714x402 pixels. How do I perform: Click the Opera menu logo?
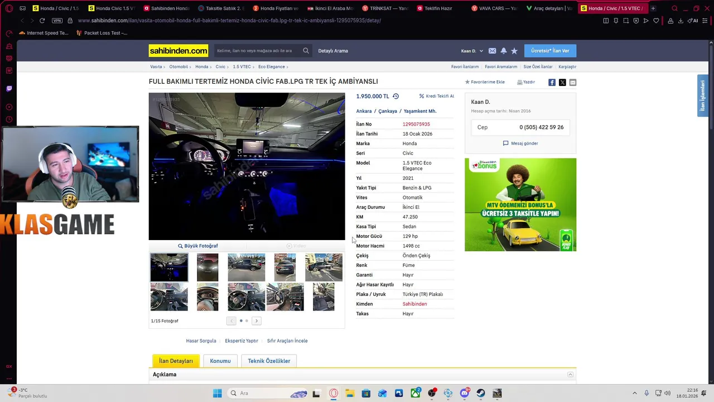pyautogui.click(x=9, y=8)
